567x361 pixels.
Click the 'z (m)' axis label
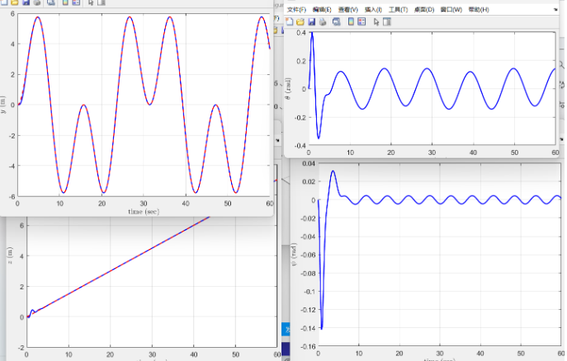tap(10, 256)
